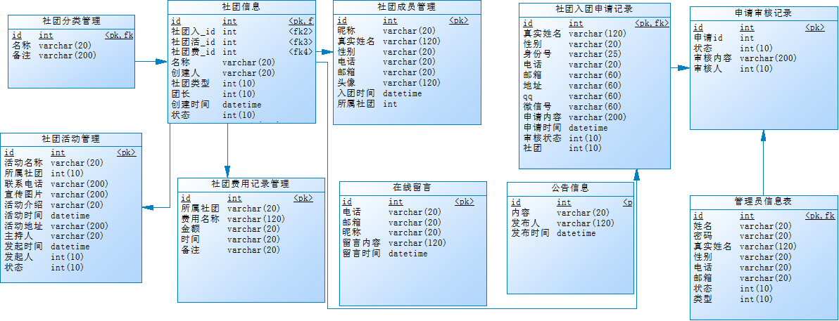The image size is (839, 321).
Task: Click the 社团活动管理 table header
Action: [x=70, y=139]
